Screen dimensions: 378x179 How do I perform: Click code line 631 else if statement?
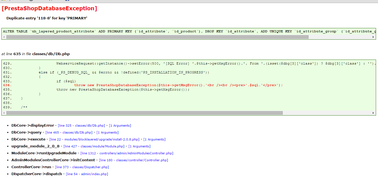[124, 72]
